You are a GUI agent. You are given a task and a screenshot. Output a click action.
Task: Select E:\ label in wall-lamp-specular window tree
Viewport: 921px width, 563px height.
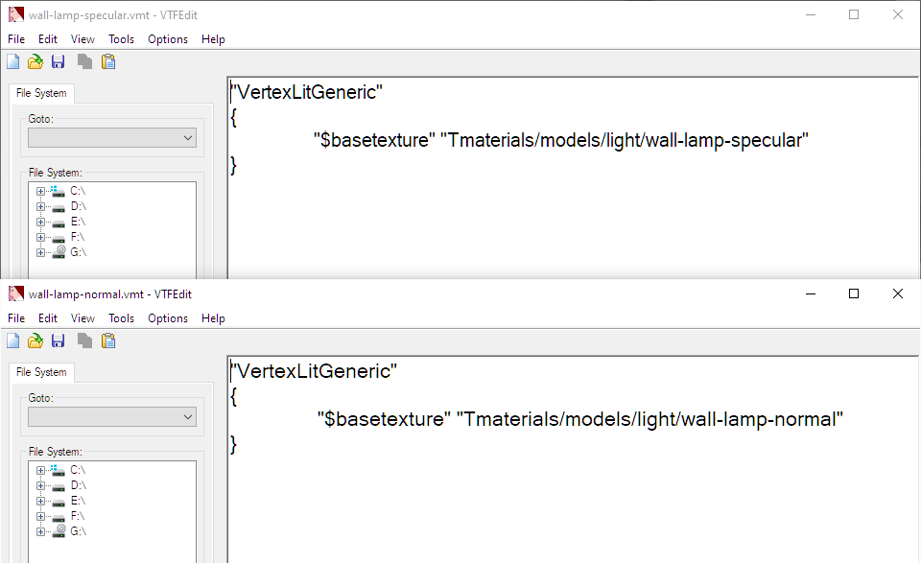(x=78, y=222)
